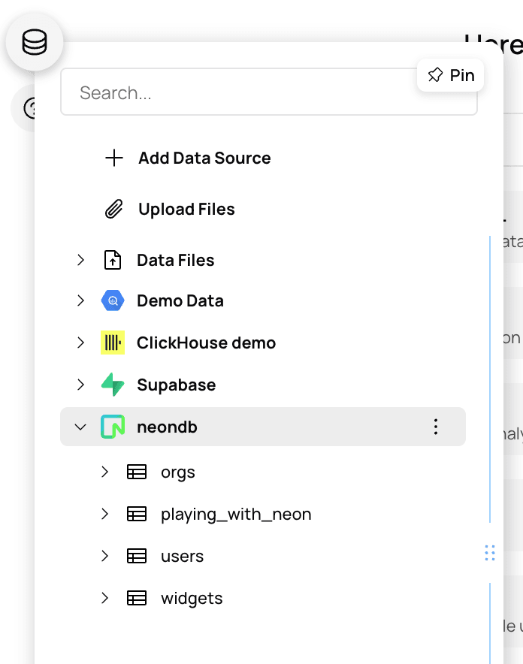Expand the Supabase source
The height and width of the screenshot is (664, 523).
tap(80, 385)
